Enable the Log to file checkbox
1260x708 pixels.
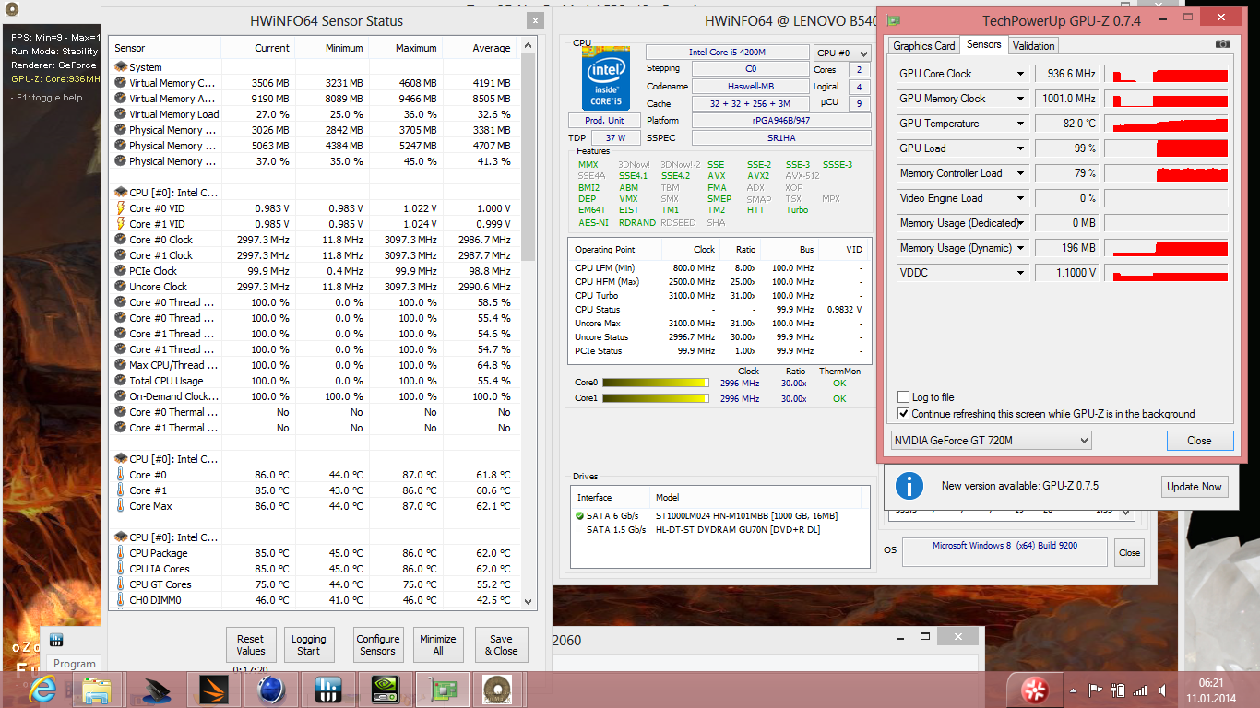(903, 397)
